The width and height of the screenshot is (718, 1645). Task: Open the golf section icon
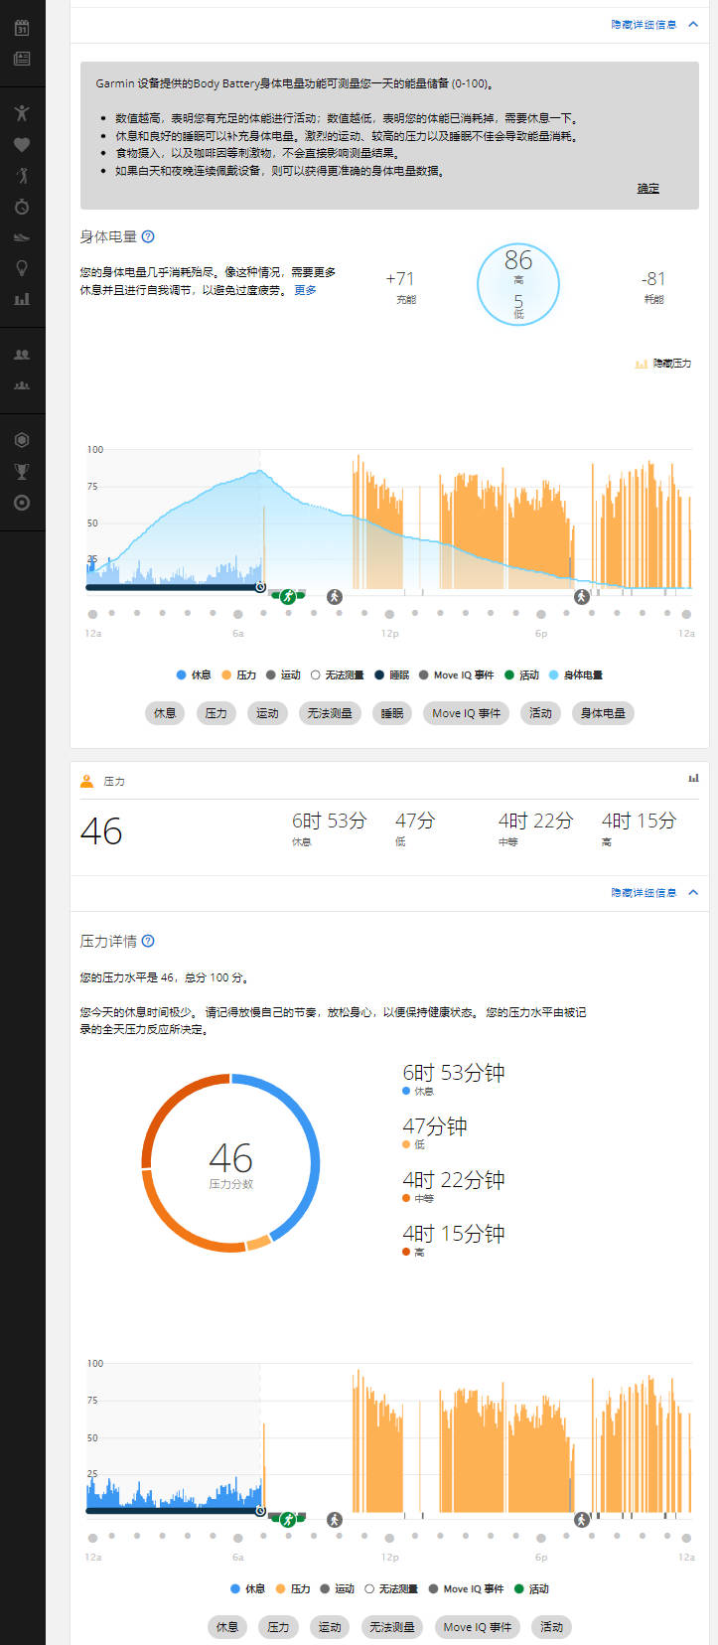pos(22,176)
